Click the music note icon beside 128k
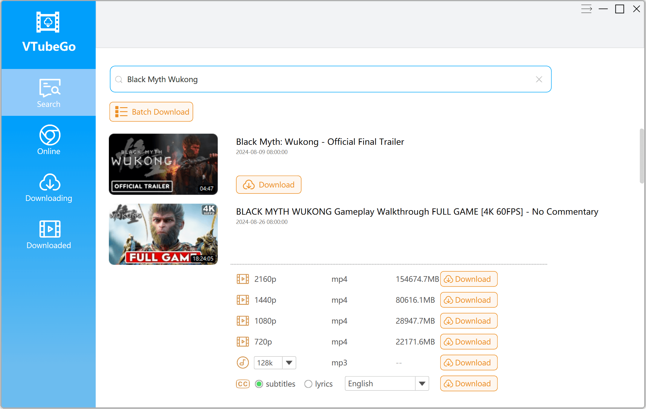This screenshot has width=646, height=409. tap(243, 362)
